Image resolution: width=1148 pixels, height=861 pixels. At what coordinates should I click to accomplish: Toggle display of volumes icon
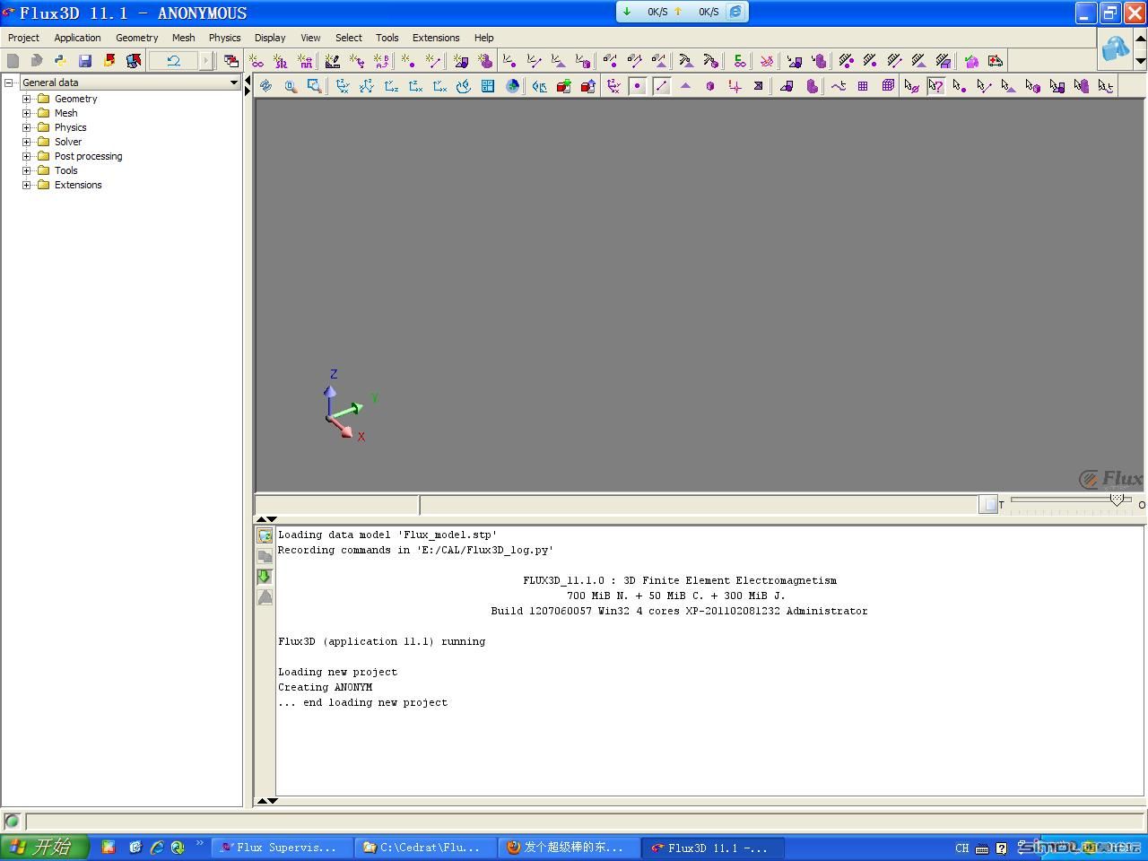710,86
